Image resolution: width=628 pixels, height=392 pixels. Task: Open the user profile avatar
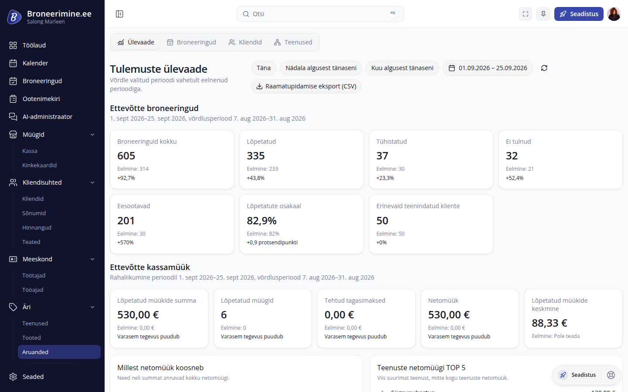pos(614,14)
